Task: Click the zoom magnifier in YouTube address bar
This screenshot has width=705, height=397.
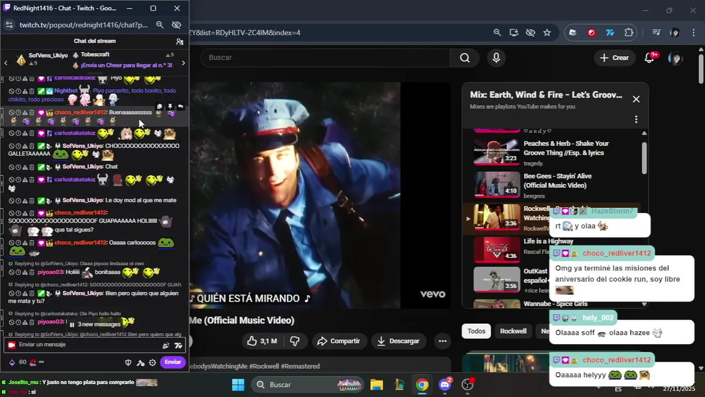Action: [x=497, y=33]
